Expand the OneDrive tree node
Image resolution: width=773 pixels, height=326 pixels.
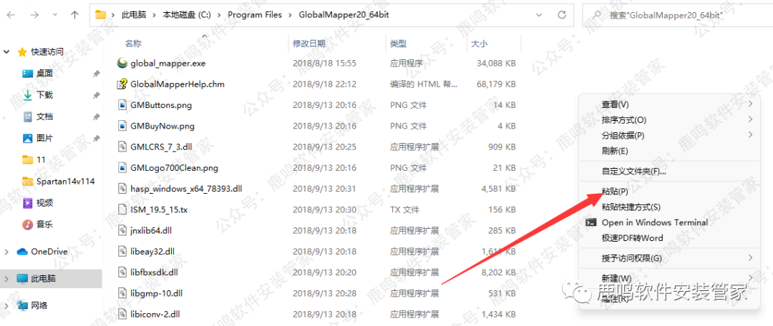pyautogui.click(x=6, y=252)
